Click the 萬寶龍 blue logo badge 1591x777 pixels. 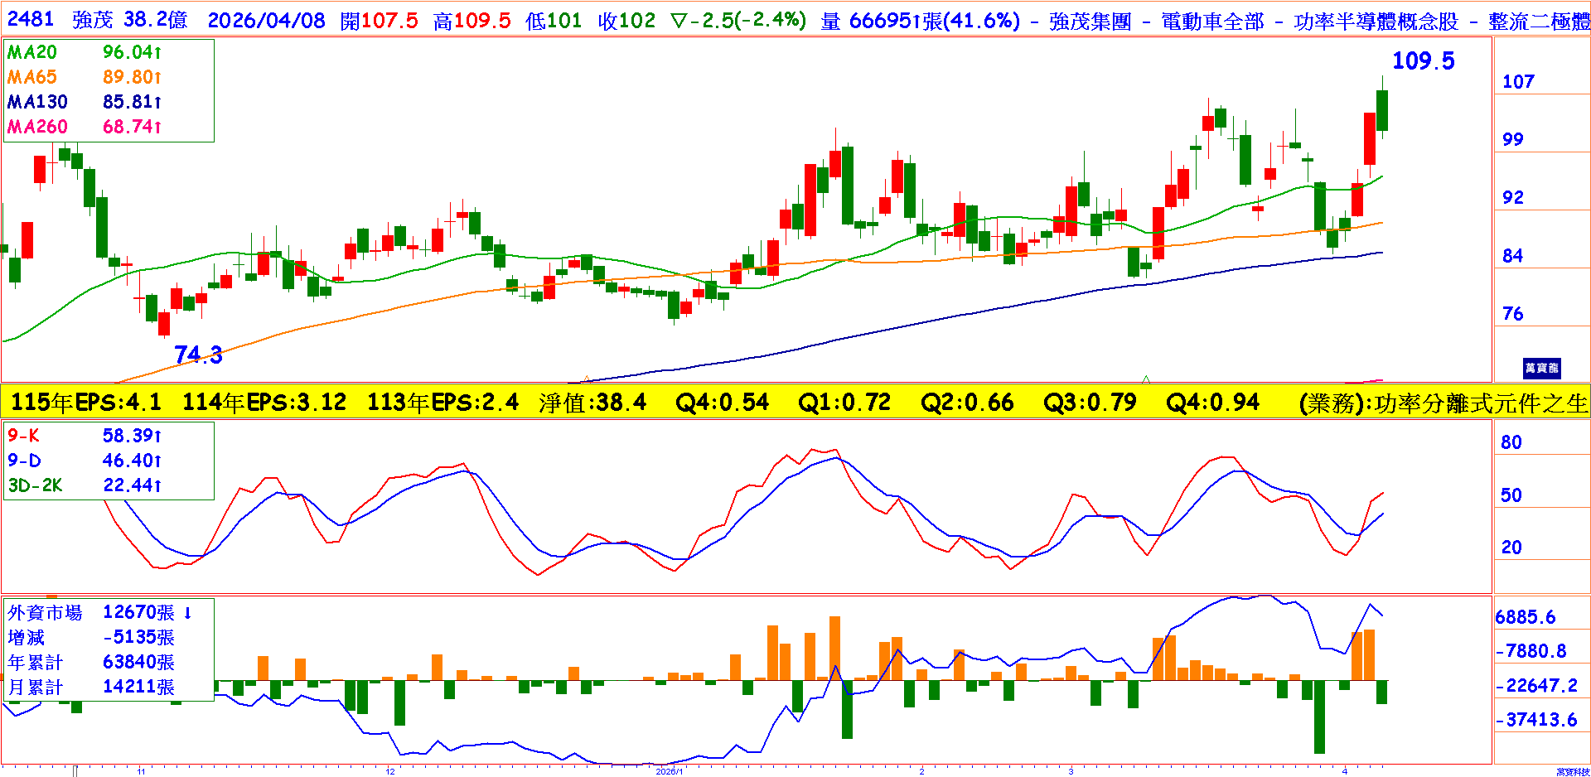(1541, 368)
